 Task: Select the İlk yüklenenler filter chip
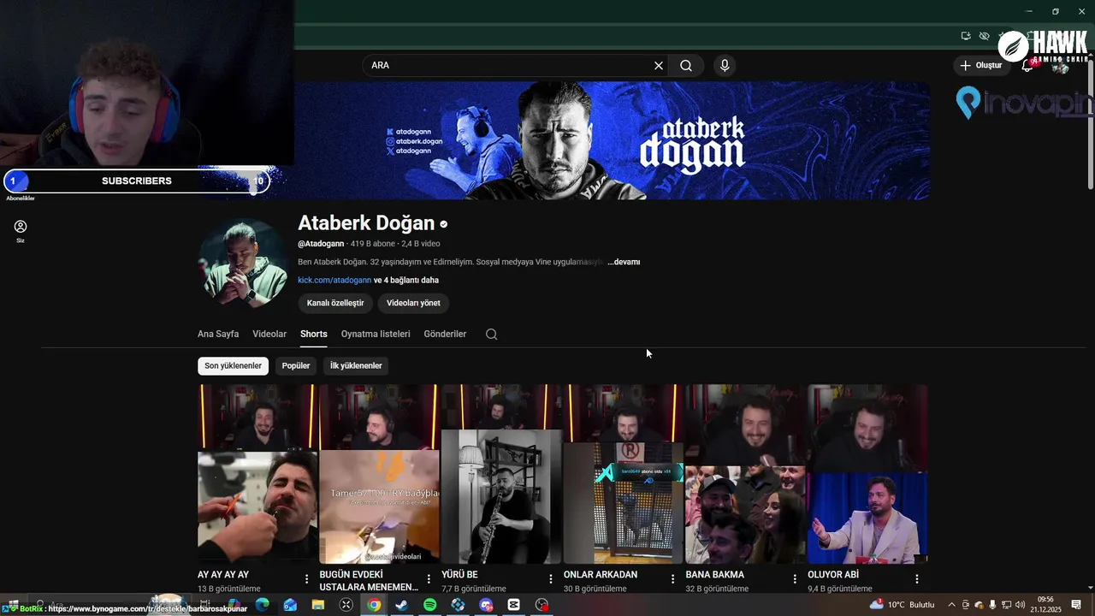[x=356, y=366]
